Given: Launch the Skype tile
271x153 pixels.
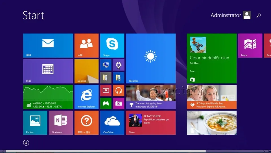Looking at the screenshot, I should pos(112,45).
